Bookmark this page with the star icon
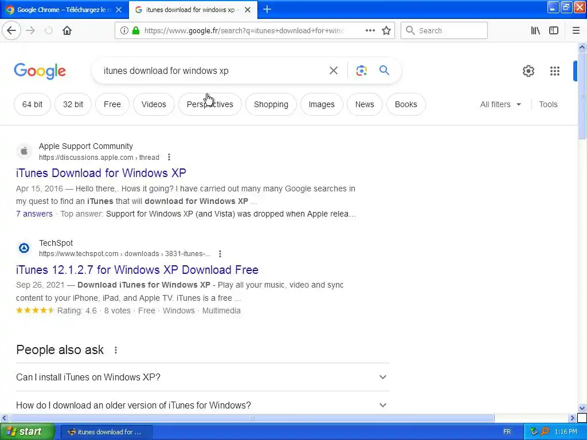Viewport: 587px width, 440px height. [x=386, y=31]
